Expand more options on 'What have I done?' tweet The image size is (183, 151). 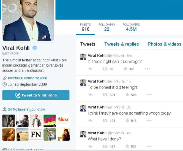[149, 146]
